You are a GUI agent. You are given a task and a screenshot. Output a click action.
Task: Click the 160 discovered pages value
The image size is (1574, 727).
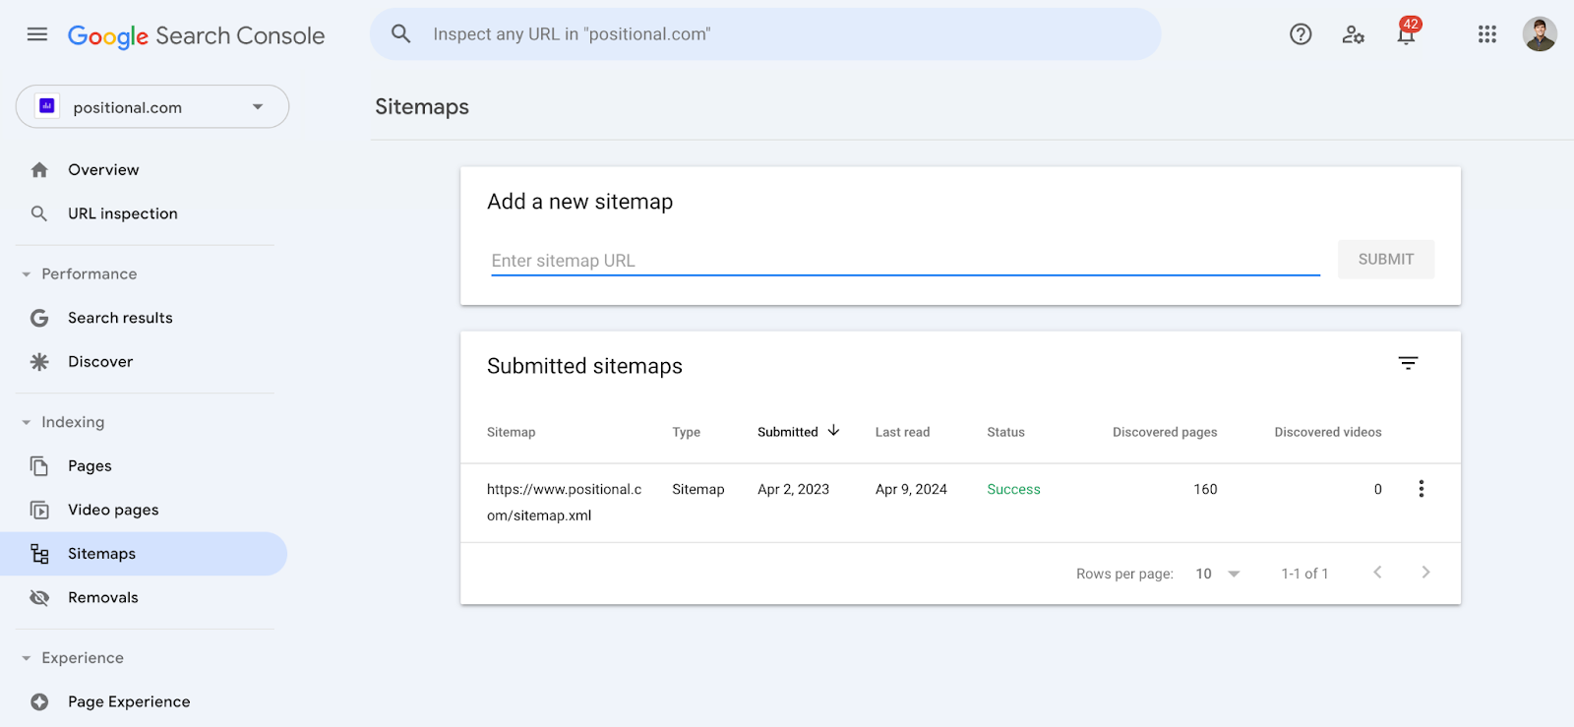pos(1205,489)
